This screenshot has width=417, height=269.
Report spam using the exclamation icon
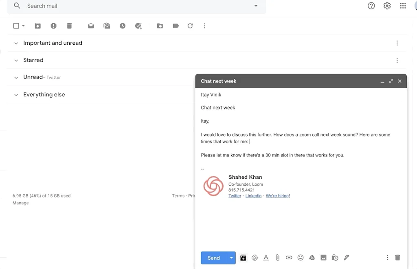pyautogui.click(x=53, y=26)
